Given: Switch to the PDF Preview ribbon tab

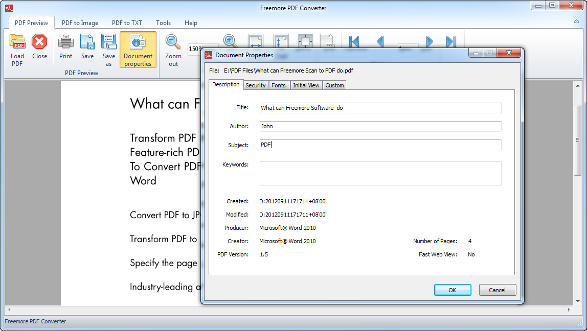Looking at the screenshot, I should (x=32, y=23).
